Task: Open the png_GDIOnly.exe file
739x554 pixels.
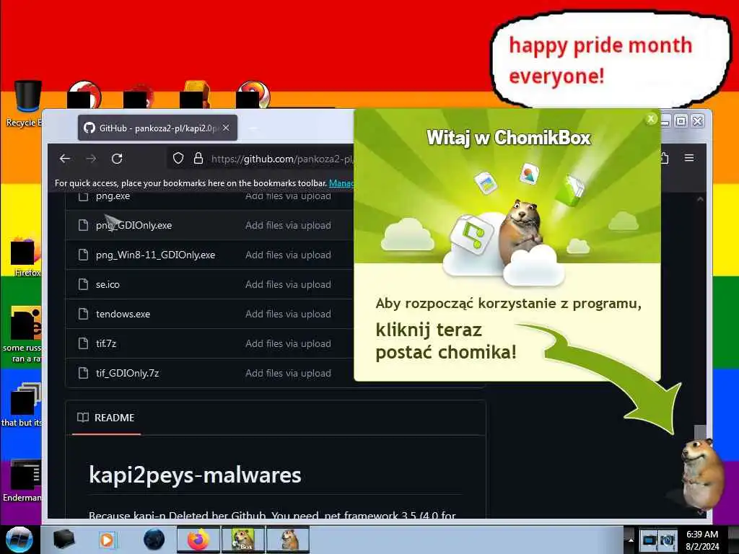Action: pyautogui.click(x=134, y=226)
